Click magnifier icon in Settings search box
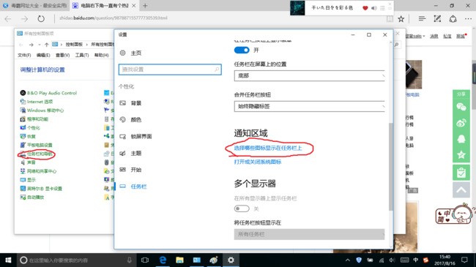This screenshot has height=267, width=476. coord(217,69)
